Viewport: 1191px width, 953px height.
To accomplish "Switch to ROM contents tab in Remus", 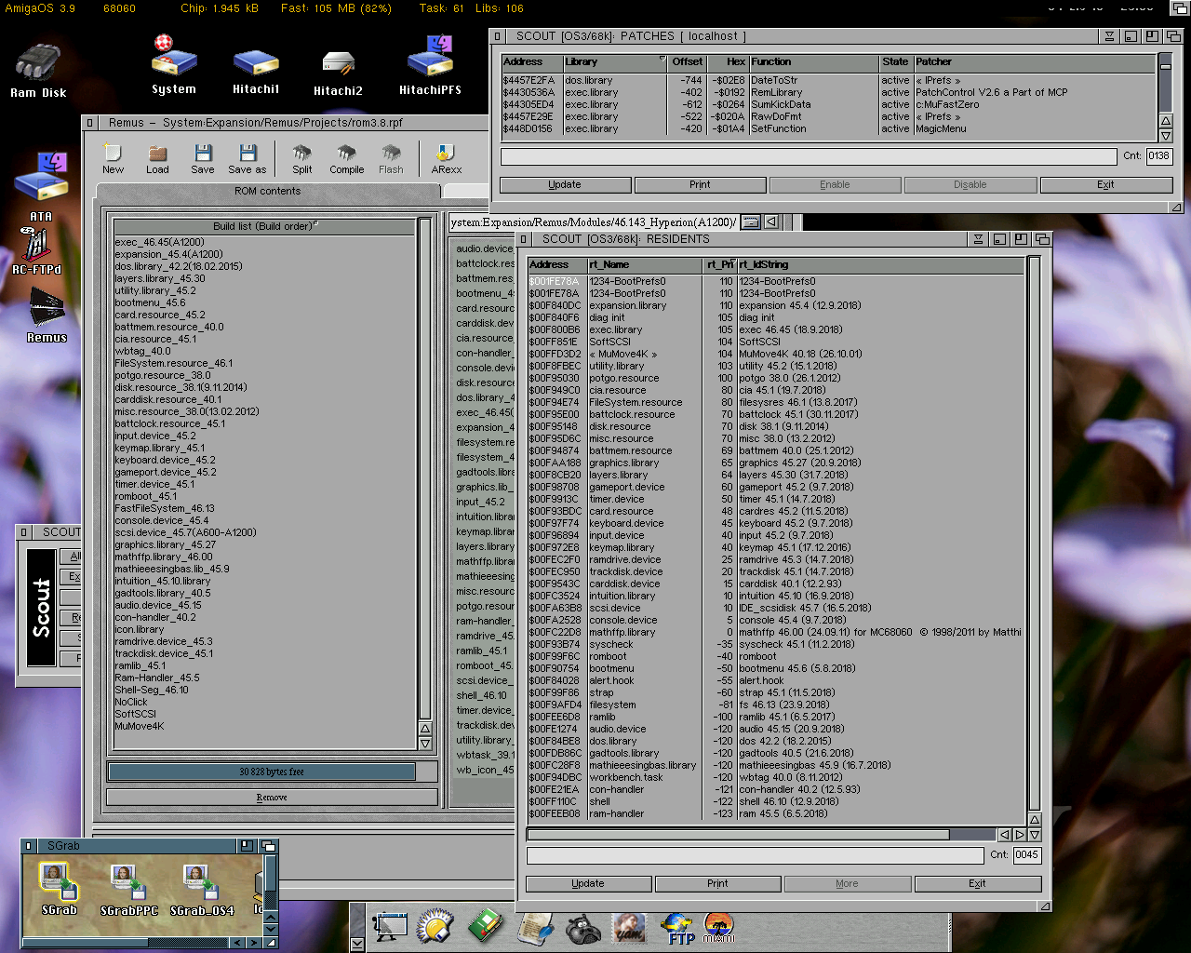I will [267, 191].
